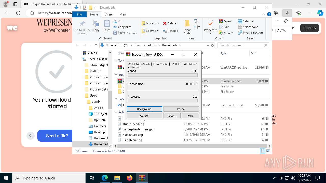Screen dimensions: 326x183
Task: Click the Processed progress bar
Action: click(163, 100)
